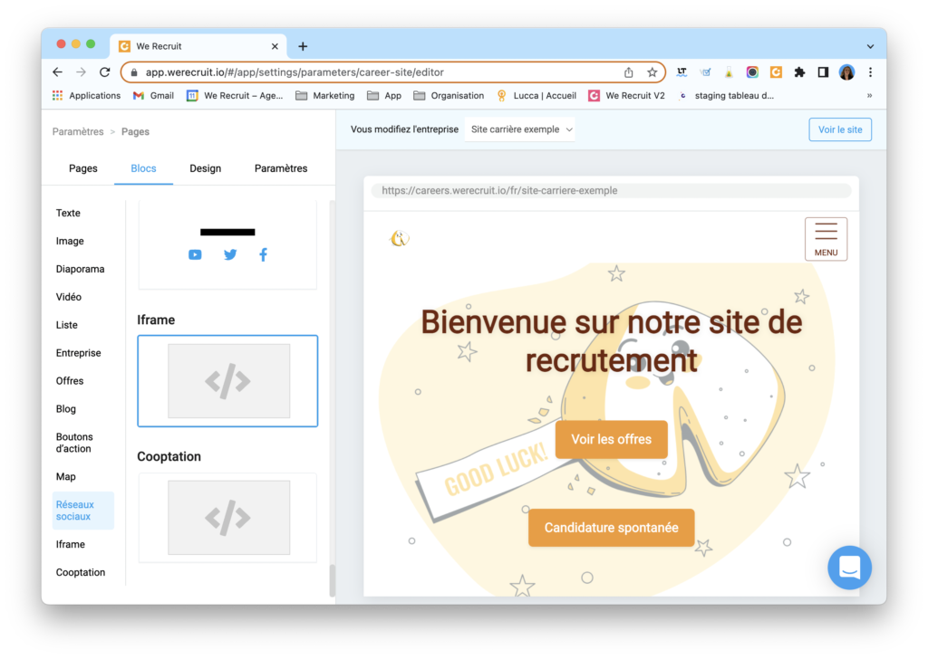928x659 pixels.
Task: Select the Boutons d'action category
Action: pos(74,443)
